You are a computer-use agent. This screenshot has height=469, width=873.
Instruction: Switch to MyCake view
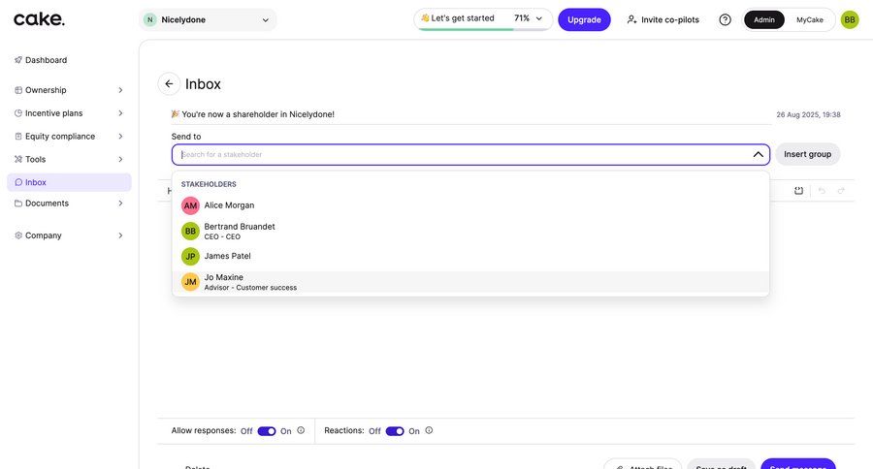pyautogui.click(x=810, y=19)
